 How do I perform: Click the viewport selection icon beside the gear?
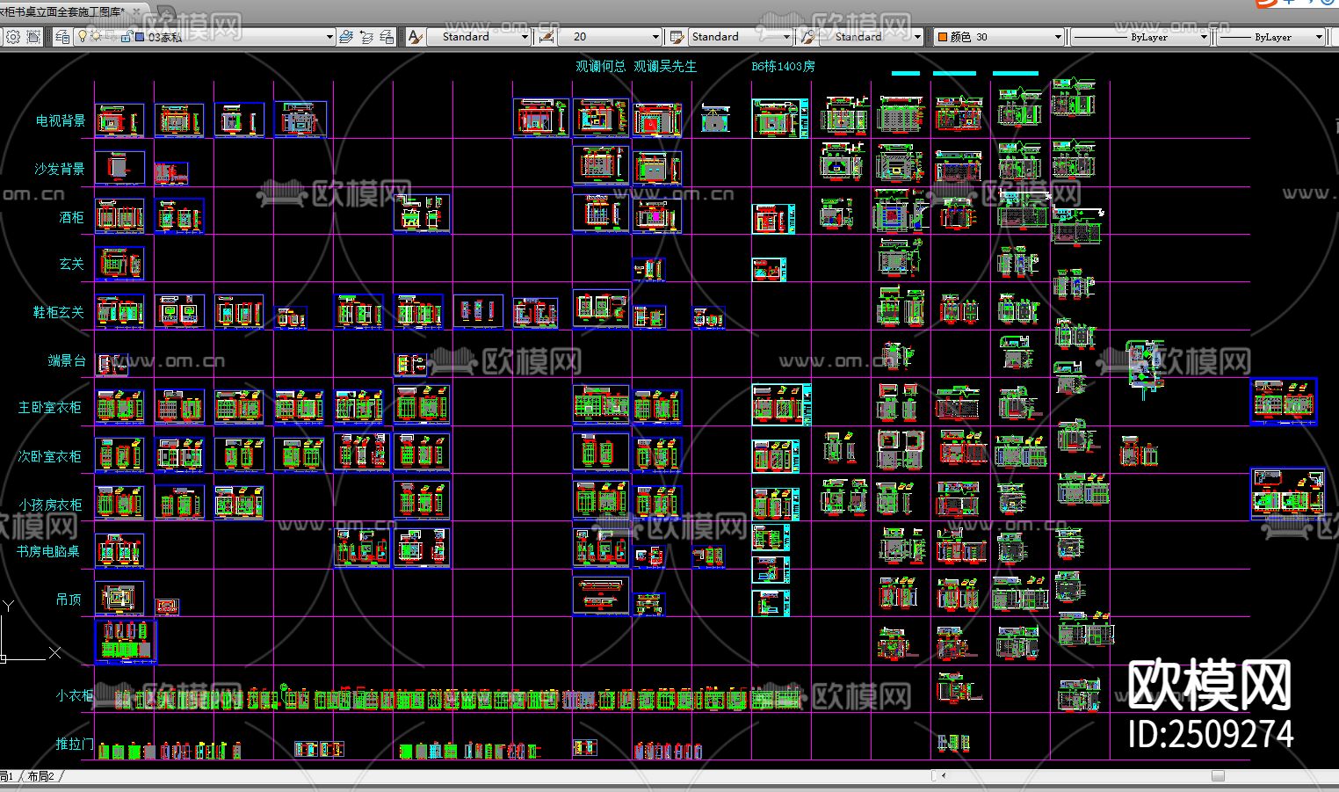tap(33, 37)
